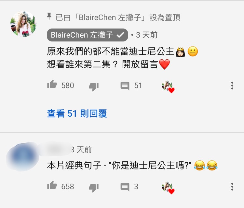Click blurred avatar of second commenter

tap(22, 156)
